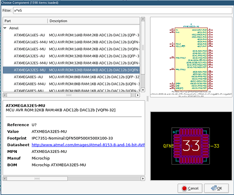Select part ATXMEGA16E5-AU
The image size is (234, 195).
click(x=71, y=35)
